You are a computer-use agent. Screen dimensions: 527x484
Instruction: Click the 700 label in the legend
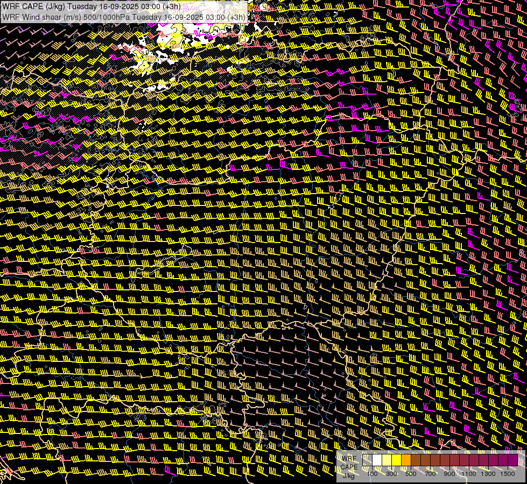click(430, 474)
